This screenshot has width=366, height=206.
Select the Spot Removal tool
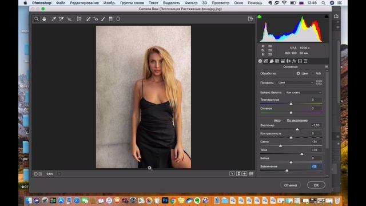coord(88,19)
